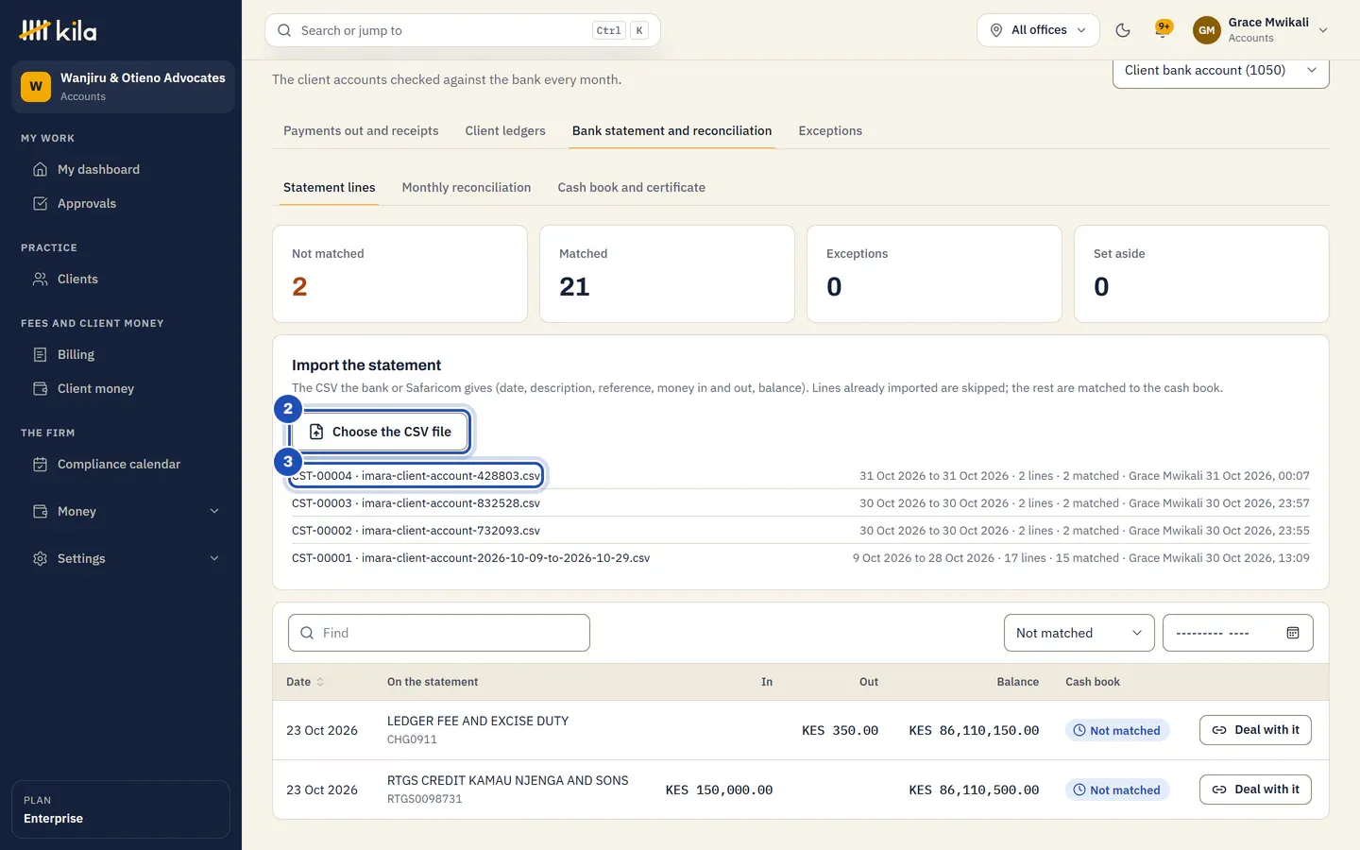Select Client money in sidebar
1360x850 pixels.
point(121,389)
